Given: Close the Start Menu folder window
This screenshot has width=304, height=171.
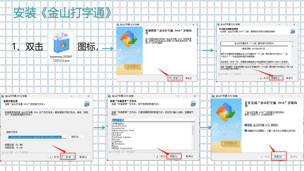Looking at the screenshot, I should 195,96.
